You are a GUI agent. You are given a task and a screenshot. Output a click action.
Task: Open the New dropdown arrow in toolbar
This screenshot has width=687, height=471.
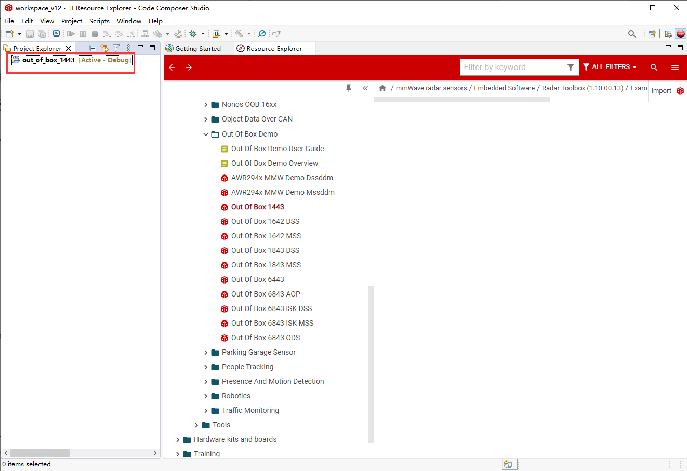tap(19, 34)
